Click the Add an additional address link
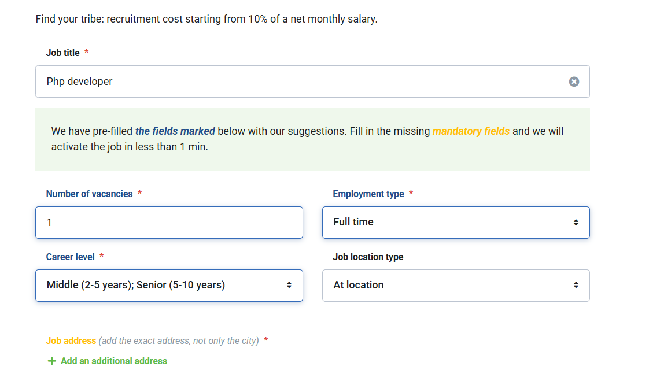Image resolution: width=649 pixels, height=374 pixels. 114,361
